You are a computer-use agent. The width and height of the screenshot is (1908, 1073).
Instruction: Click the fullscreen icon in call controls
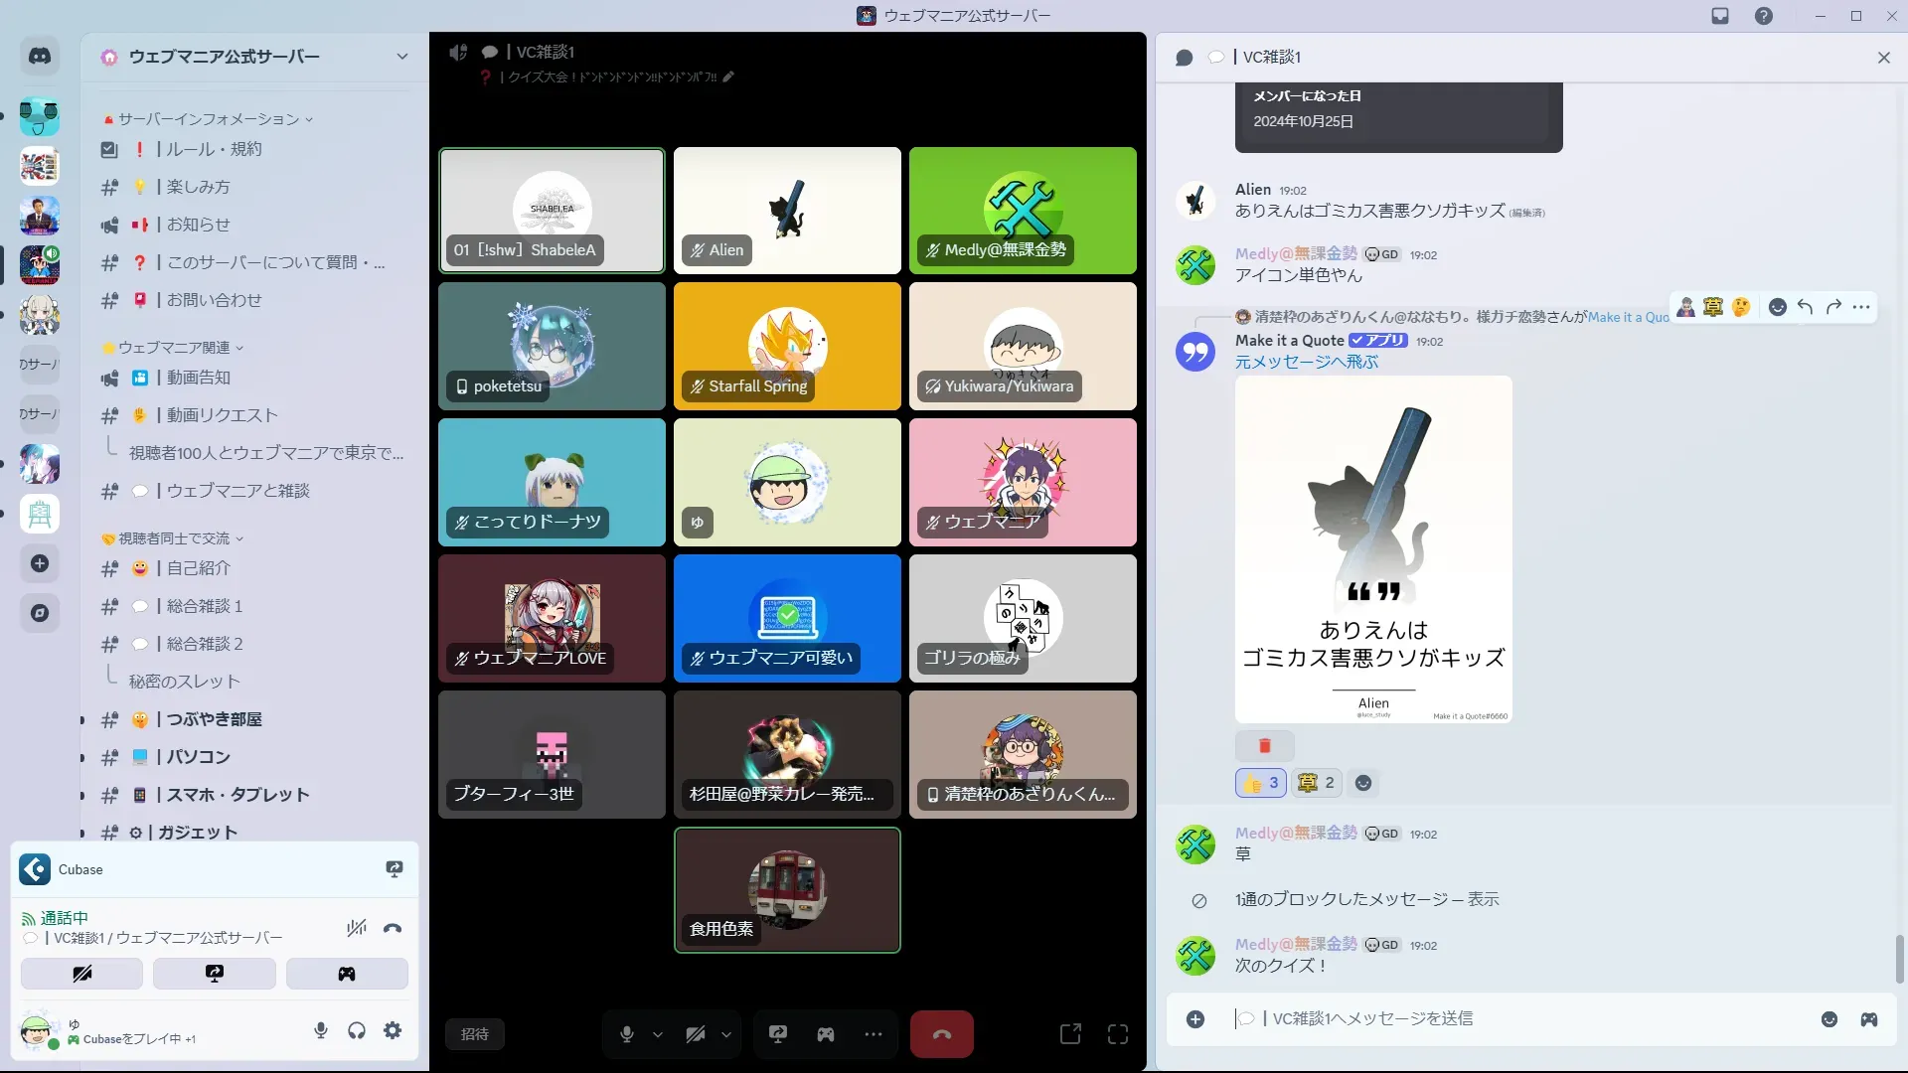(x=1118, y=1034)
